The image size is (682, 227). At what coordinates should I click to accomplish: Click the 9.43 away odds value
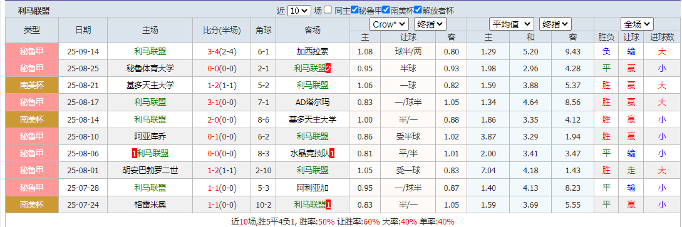click(573, 52)
